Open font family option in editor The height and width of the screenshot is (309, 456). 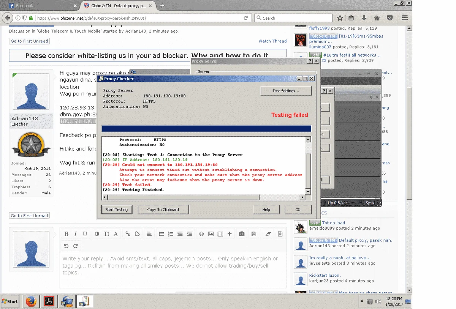click(x=116, y=234)
